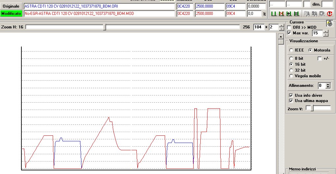
Task: Click the green marker icon with plus sign
Action: (x=289, y=14)
